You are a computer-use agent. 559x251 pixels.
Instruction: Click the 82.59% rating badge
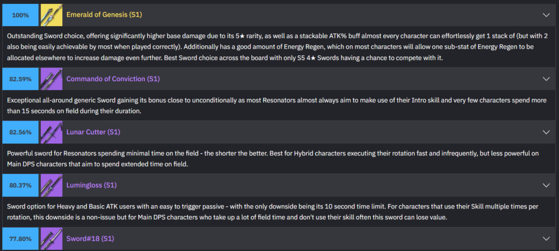point(20,79)
